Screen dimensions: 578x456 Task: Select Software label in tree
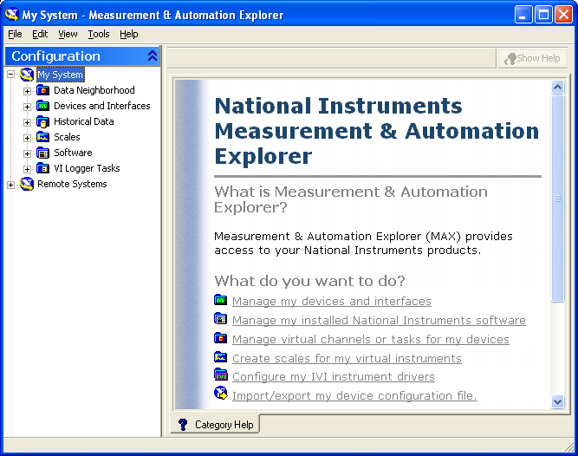[73, 153]
